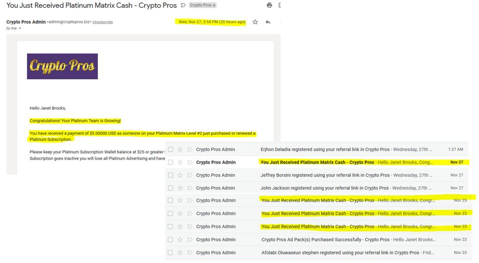The height and width of the screenshot is (263, 479).
Task: Click sender name Crypto Pros Admin in email header
Action: point(26,22)
